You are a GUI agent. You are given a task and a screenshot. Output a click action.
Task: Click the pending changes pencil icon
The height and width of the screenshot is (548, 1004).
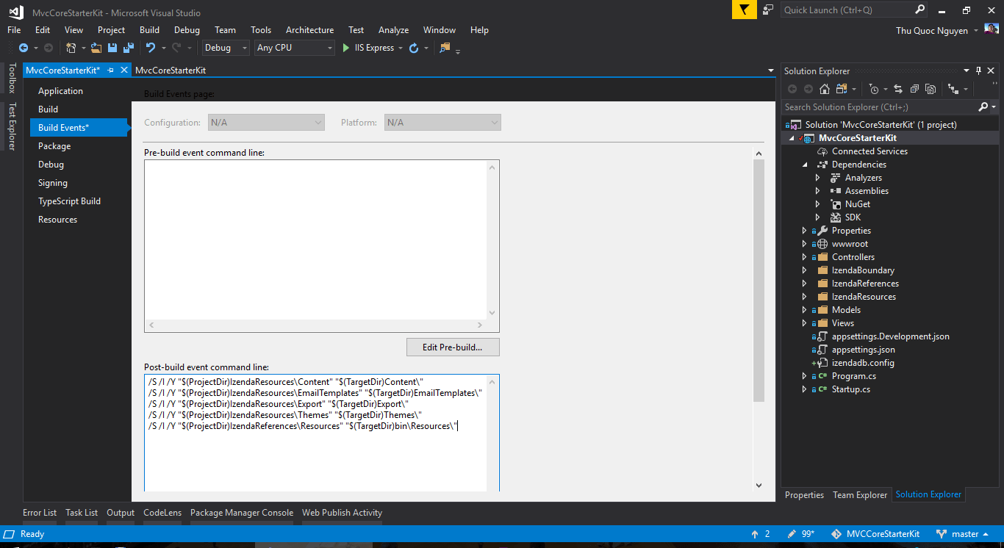pyautogui.click(x=790, y=534)
